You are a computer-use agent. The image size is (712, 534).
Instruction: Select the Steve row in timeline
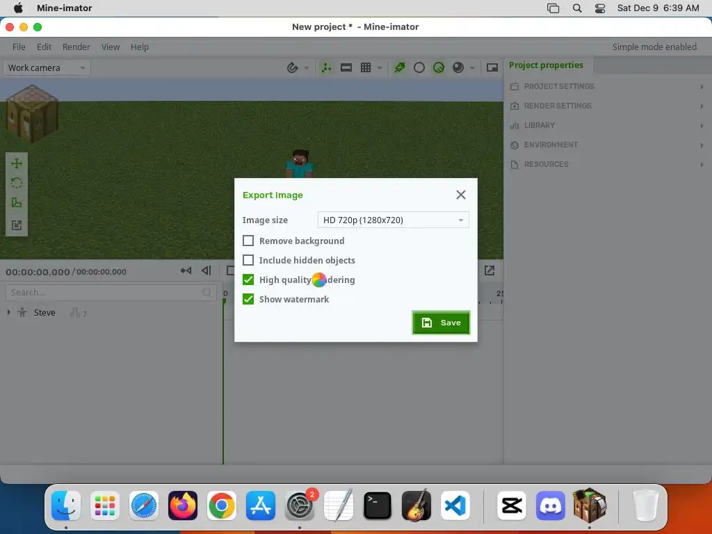pyautogui.click(x=111, y=312)
